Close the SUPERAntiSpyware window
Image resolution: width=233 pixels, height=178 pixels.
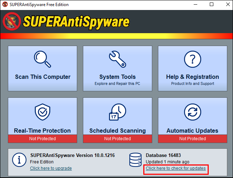click(x=228, y=4)
